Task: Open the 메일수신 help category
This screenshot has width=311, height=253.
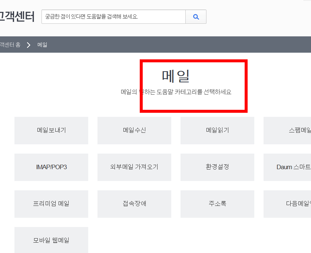Action: tap(134, 130)
